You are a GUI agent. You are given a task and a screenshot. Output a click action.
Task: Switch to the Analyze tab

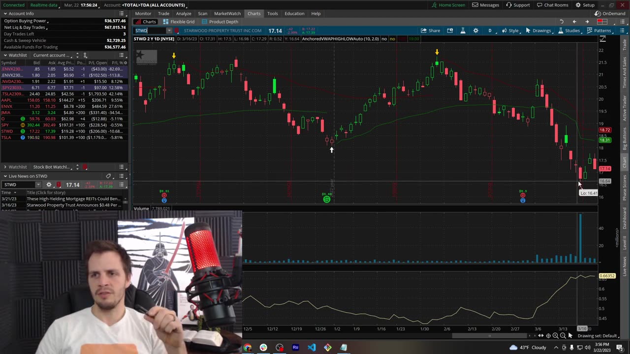tap(184, 13)
